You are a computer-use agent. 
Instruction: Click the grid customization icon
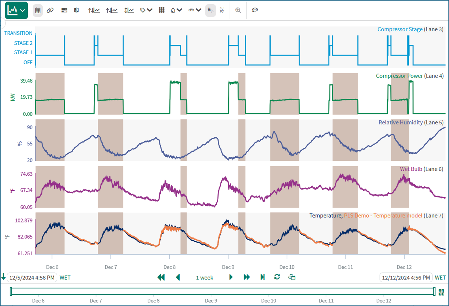tap(162, 10)
